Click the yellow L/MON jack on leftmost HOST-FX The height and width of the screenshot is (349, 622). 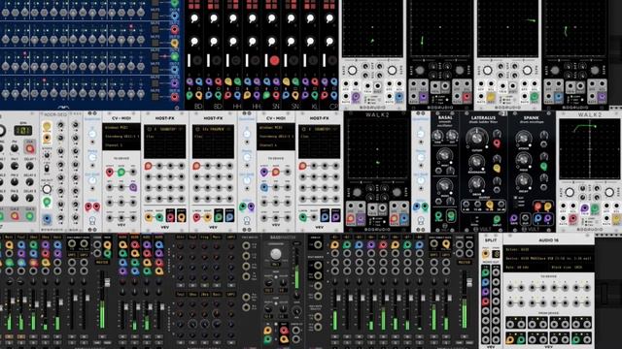(149, 217)
